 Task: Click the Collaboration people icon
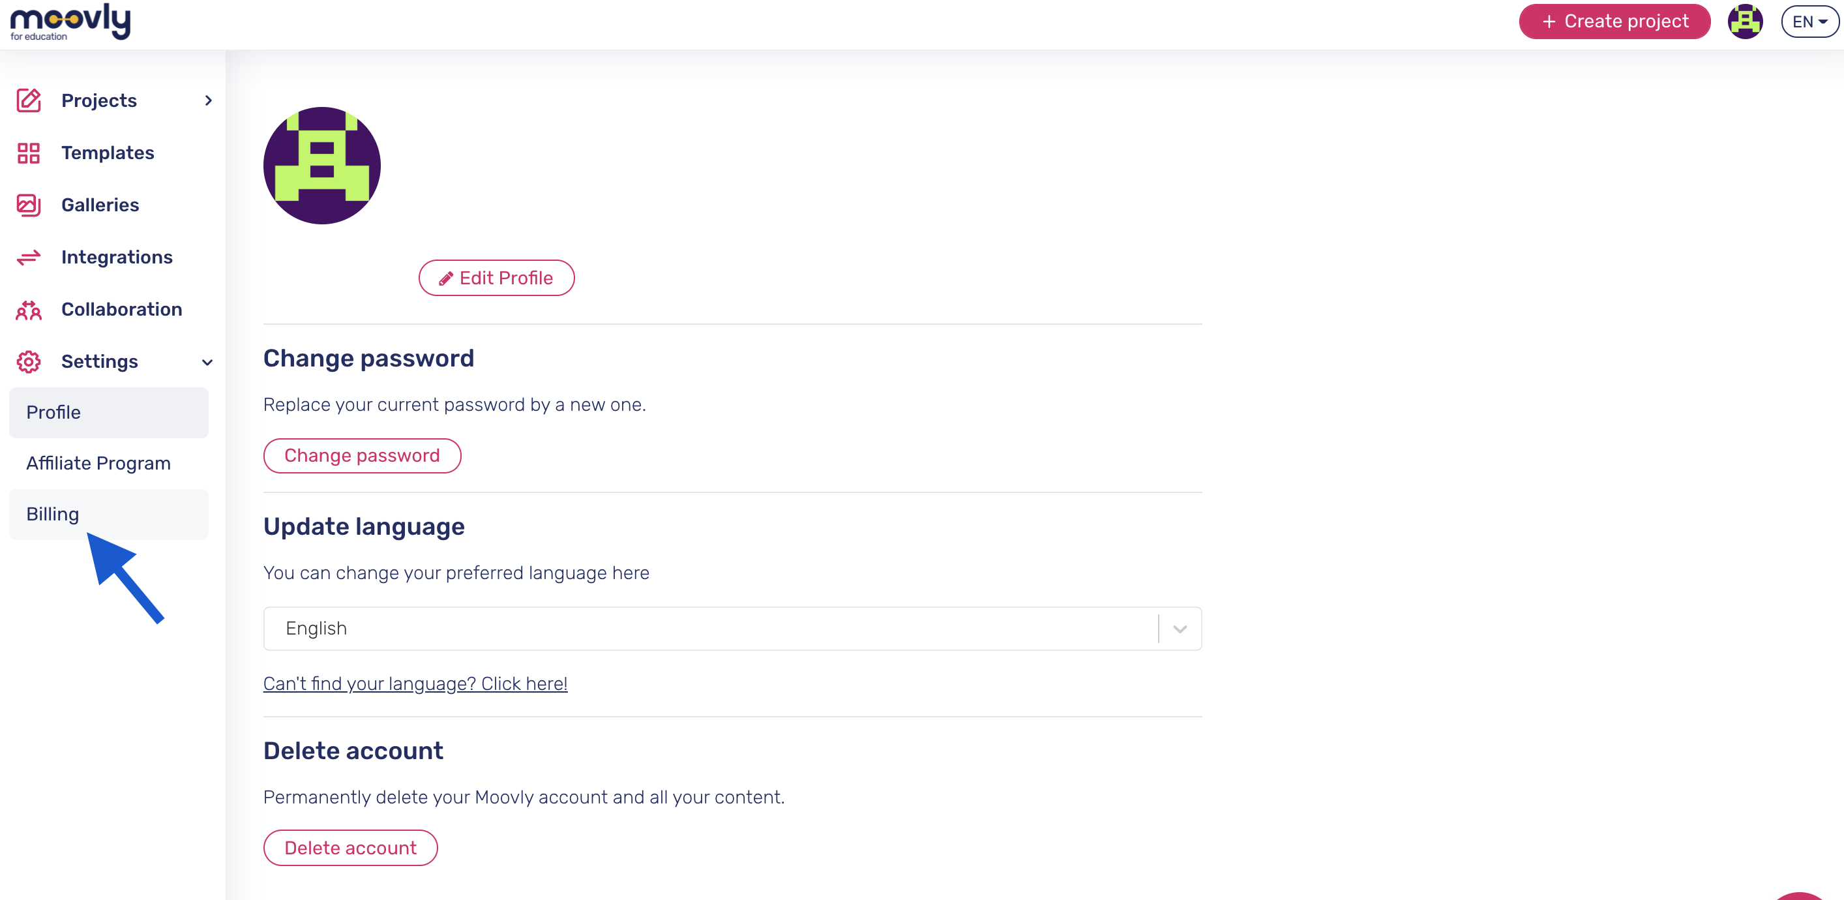point(29,309)
